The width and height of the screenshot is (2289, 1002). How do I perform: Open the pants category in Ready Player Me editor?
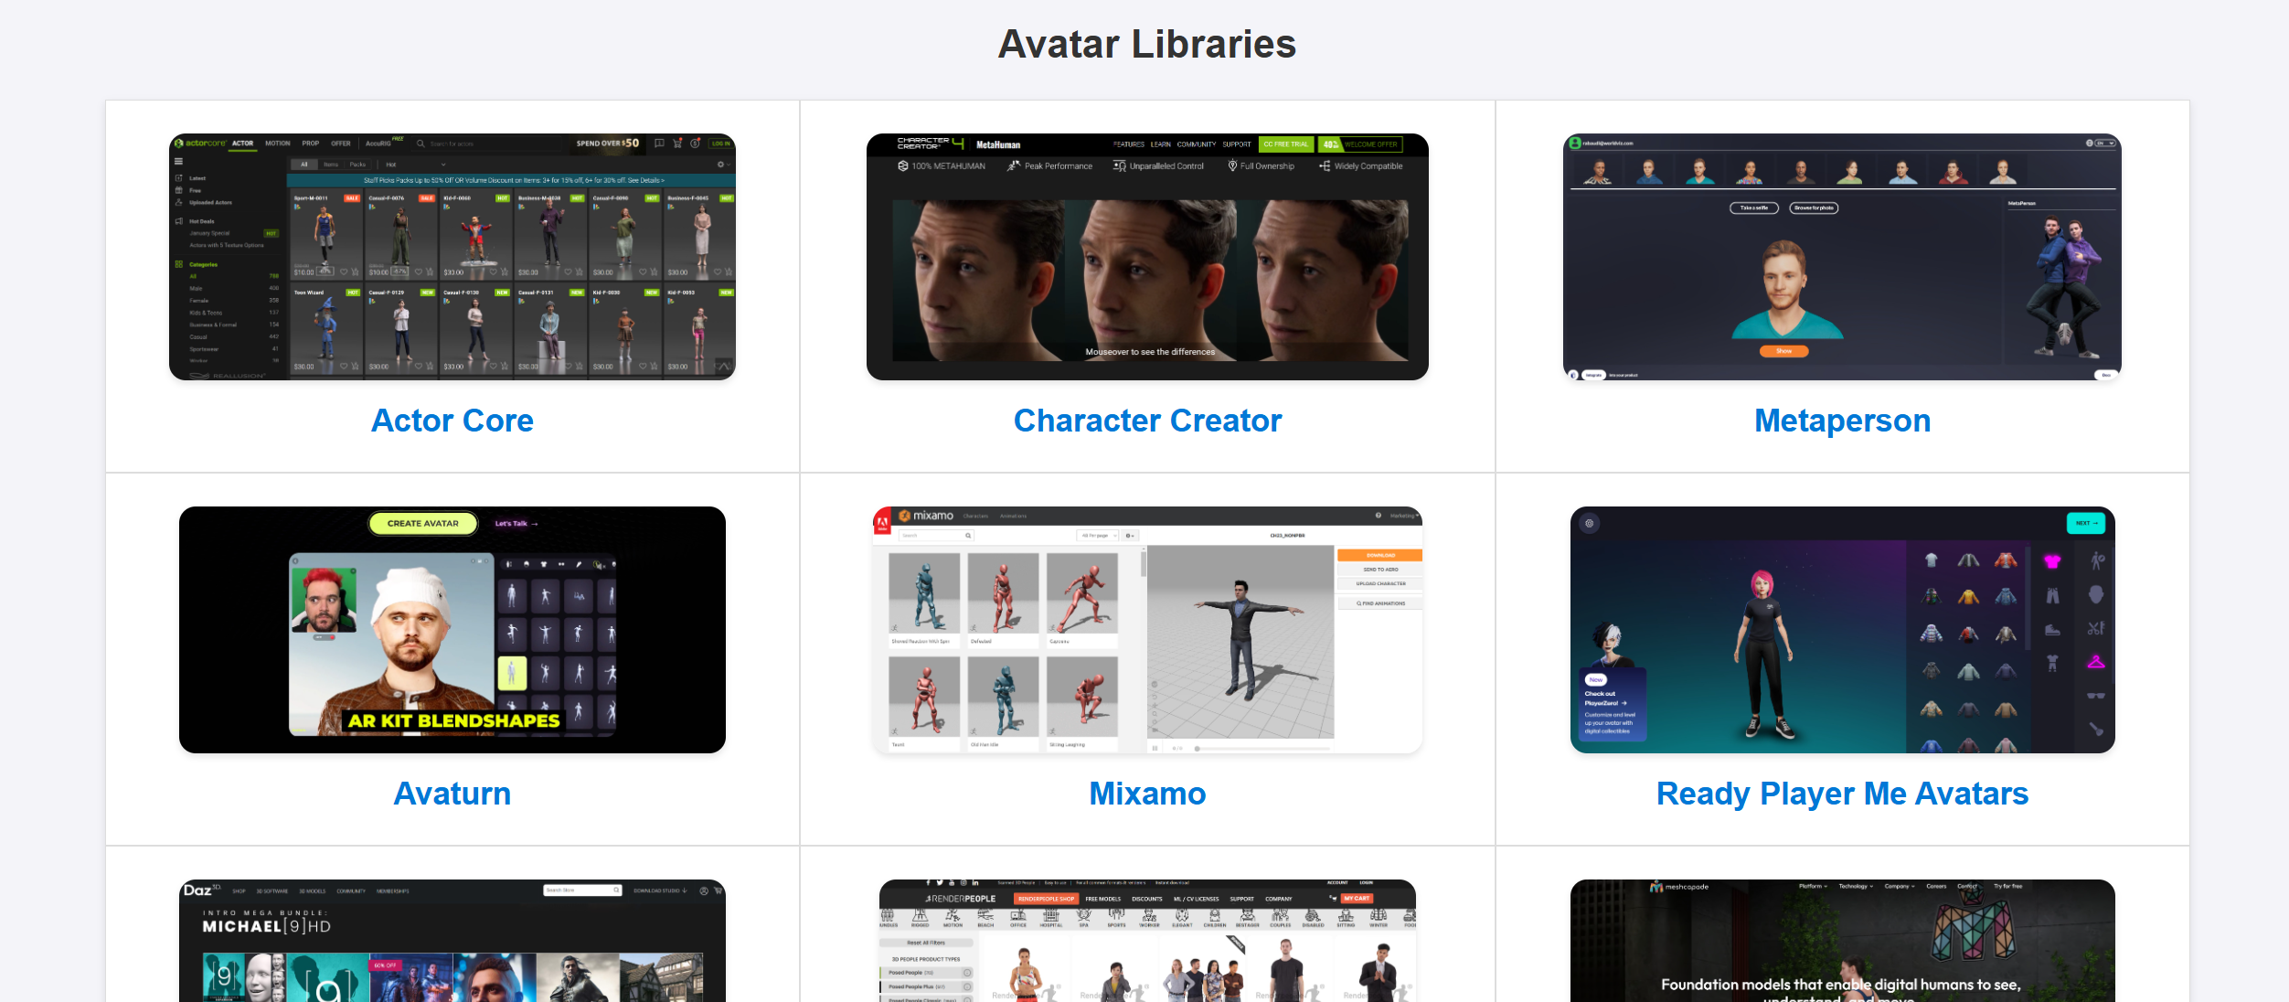[x=2052, y=597]
